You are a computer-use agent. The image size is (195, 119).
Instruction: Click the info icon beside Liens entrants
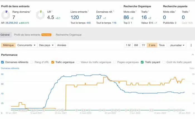click(x=88, y=11)
